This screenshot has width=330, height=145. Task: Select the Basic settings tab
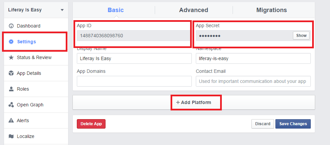116,10
